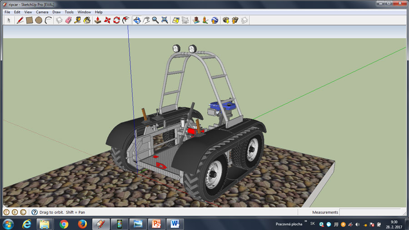The height and width of the screenshot is (230, 409).
Task: Open the Windows Start menu
Action: tap(8, 224)
